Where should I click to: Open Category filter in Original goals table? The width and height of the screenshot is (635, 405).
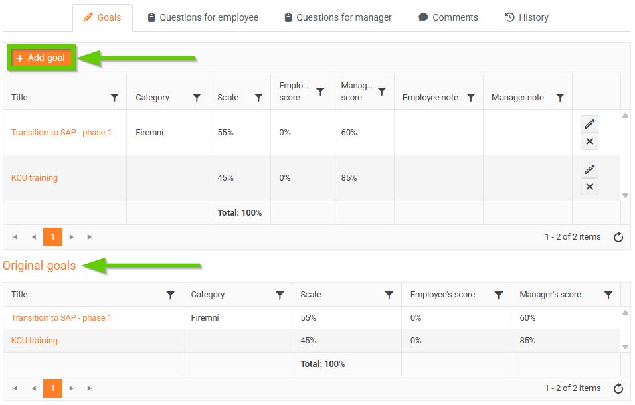pos(280,295)
